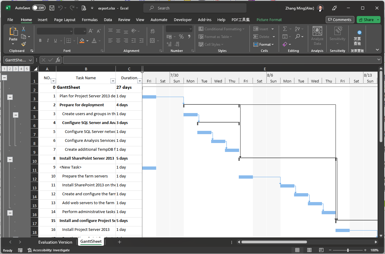This screenshot has height=254, width=385.
Task: Toggle the AutoSave switch
Action: (39, 8)
